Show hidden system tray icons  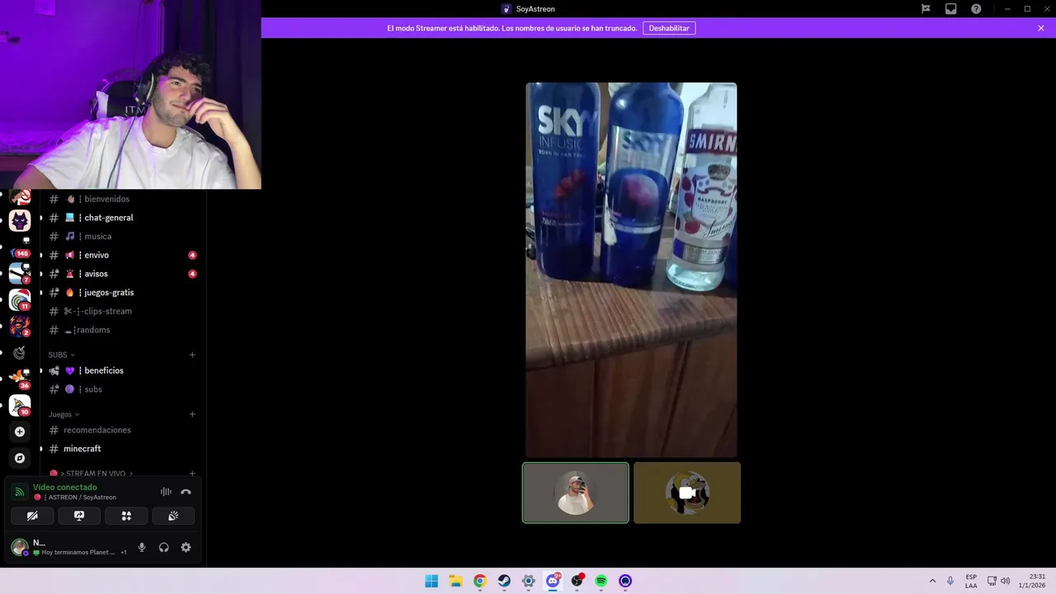click(x=932, y=581)
